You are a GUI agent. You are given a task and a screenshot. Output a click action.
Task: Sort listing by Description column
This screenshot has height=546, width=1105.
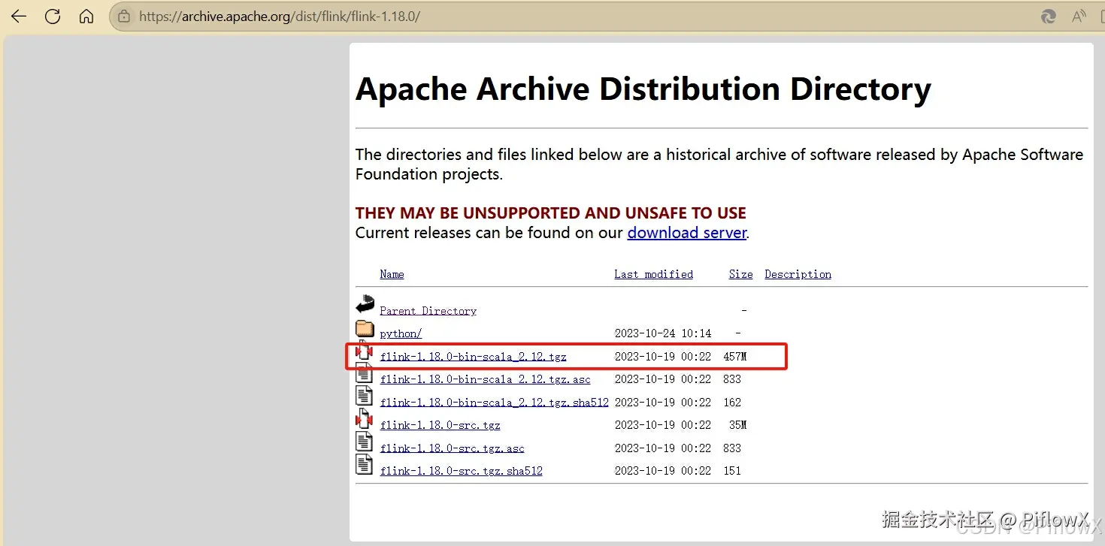coord(798,274)
